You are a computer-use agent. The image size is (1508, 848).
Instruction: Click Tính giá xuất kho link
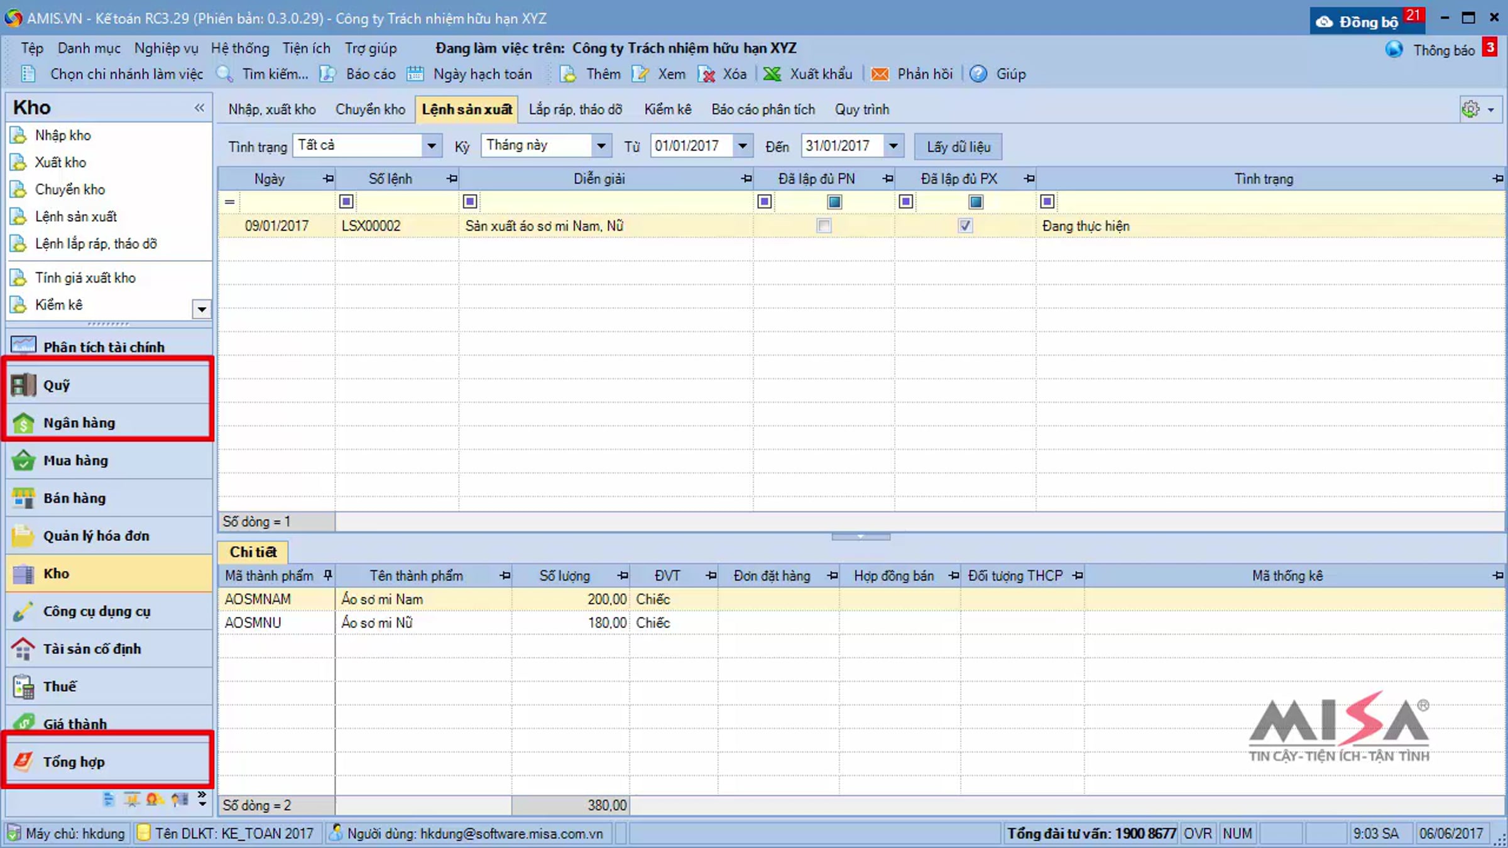pos(85,278)
